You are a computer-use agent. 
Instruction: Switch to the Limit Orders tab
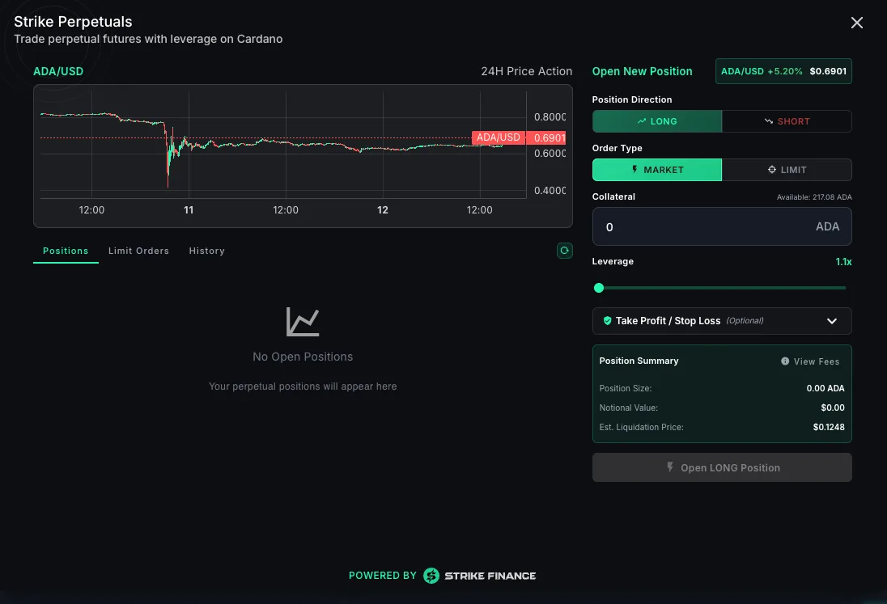[x=138, y=251]
